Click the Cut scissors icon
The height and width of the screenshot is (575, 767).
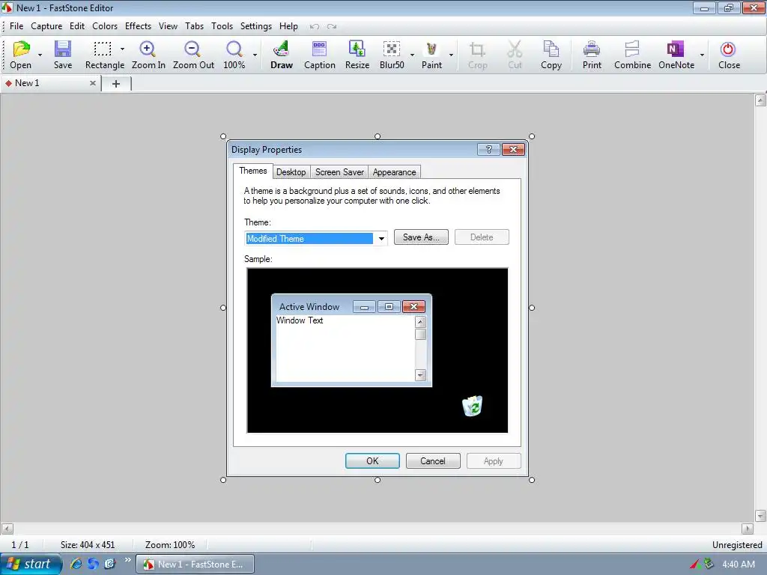pyautogui.click(x=515, y=55)
